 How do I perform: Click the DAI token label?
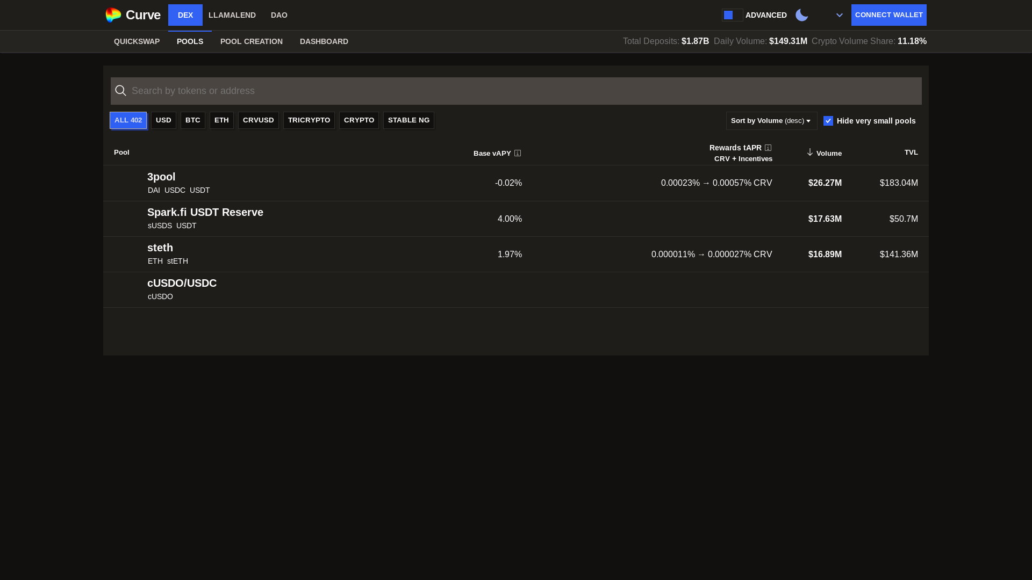(x=154, y=190)
